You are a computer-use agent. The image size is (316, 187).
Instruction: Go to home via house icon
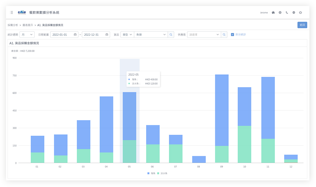273,13
